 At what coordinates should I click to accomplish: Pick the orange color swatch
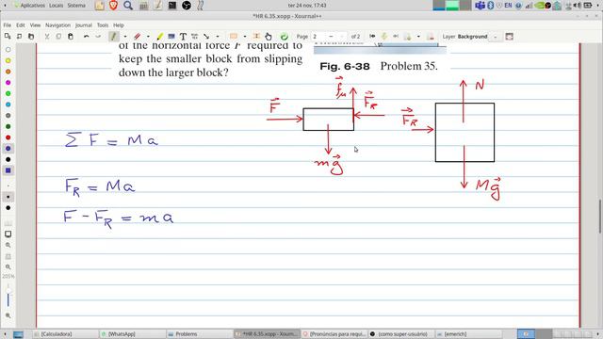click(x=8, y=72)
